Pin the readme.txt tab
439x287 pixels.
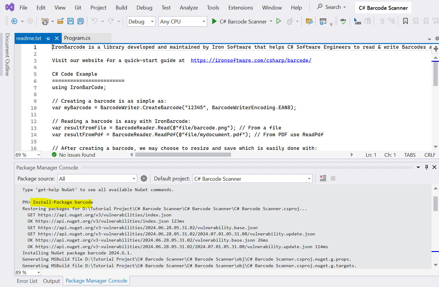[x=48, y=38]
